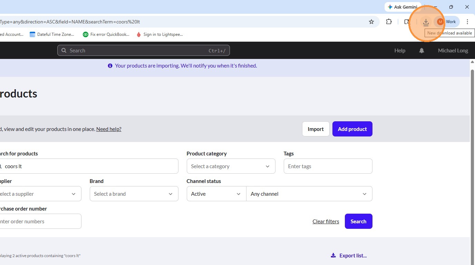Viewport: 475px width, 265px height.
Task: Open the Chrome three-dot menu
Action: (x=467, y=22)
